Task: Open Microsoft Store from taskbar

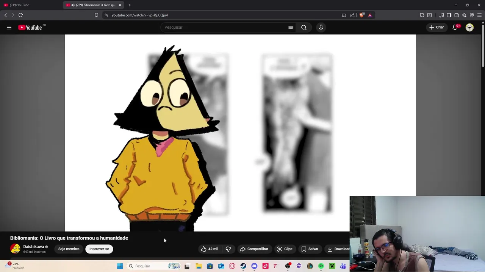Action: tap(210, 266)
